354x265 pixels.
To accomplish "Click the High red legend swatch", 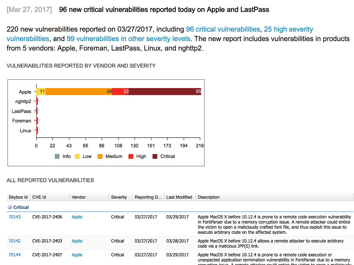I will [131, 156].
